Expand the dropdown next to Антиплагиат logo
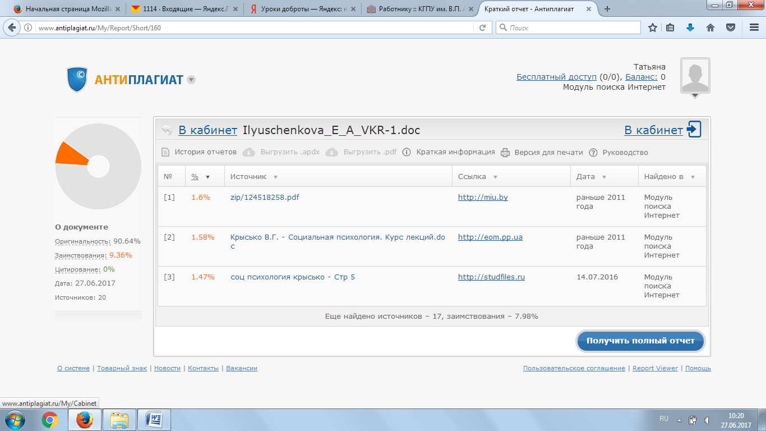The image size is (766, 431). point(191,80)
